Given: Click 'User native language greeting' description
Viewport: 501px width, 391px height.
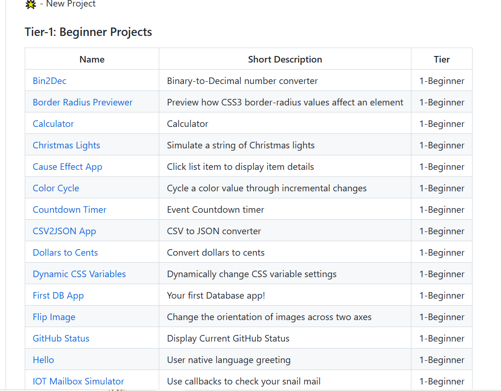Looking at the screenshot, I should (x=229, y=360).
